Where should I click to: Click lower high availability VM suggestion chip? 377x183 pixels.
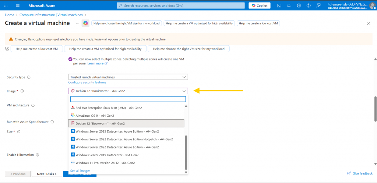pos(105,49)
